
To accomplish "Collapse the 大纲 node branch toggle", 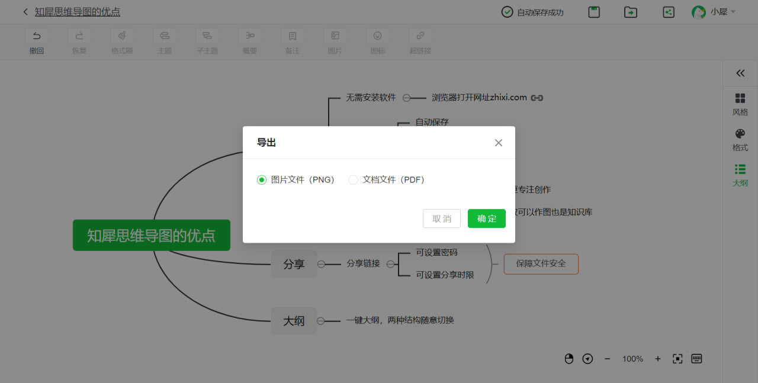I will coord(321,321).
